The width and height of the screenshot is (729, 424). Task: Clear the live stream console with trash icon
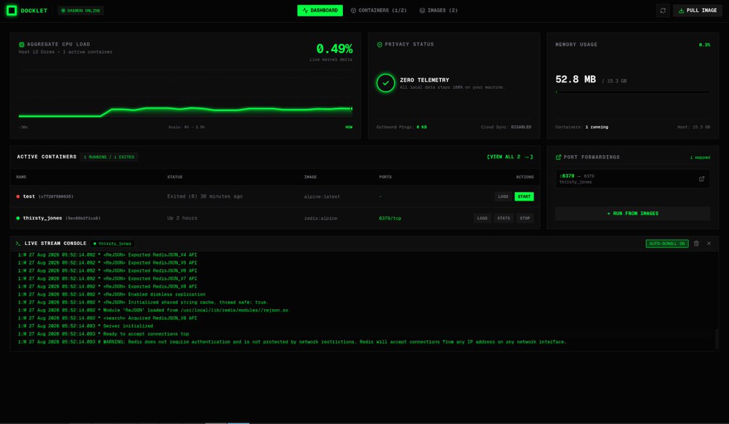pyautogui.click(x=696, y=243)
